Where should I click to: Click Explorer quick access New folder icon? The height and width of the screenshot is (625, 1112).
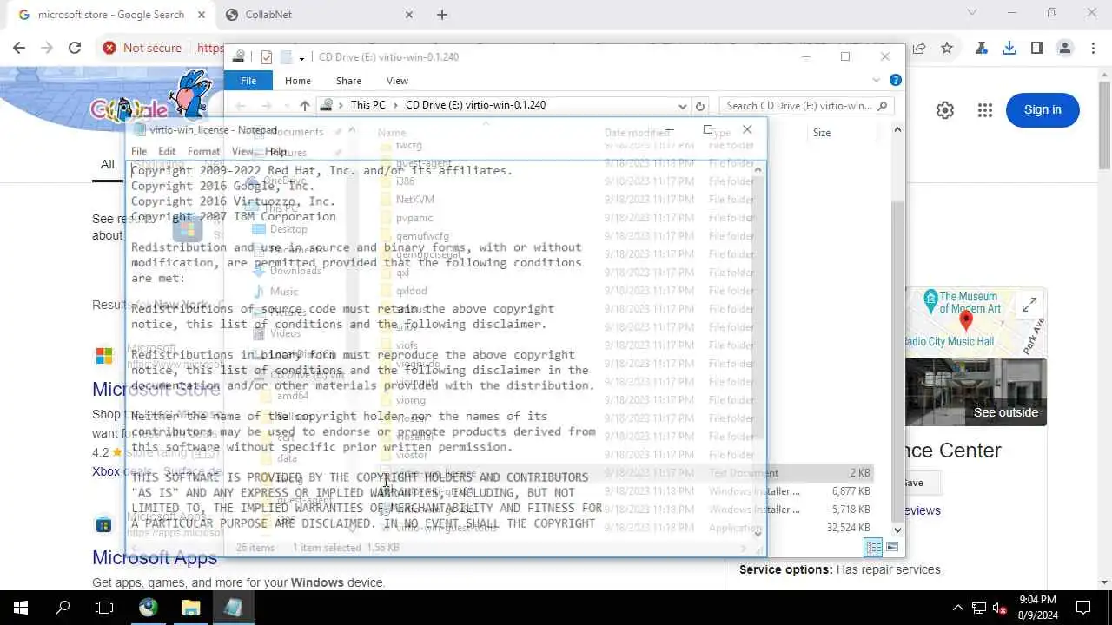point(286,57)
